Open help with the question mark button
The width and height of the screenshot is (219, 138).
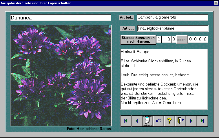pyautogui.click(x=169, y=121)
